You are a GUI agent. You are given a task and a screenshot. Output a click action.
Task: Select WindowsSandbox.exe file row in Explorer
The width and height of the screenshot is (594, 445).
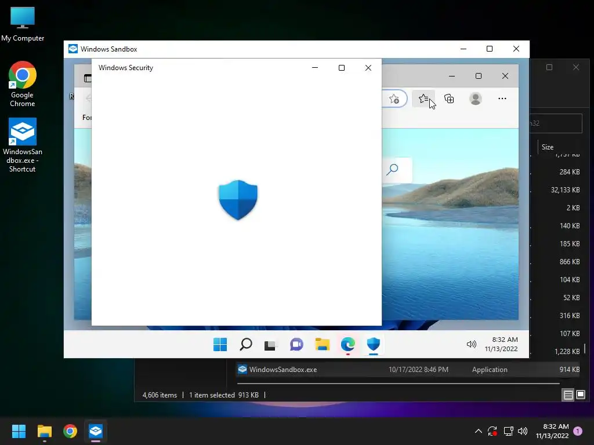tap(408, 370)
